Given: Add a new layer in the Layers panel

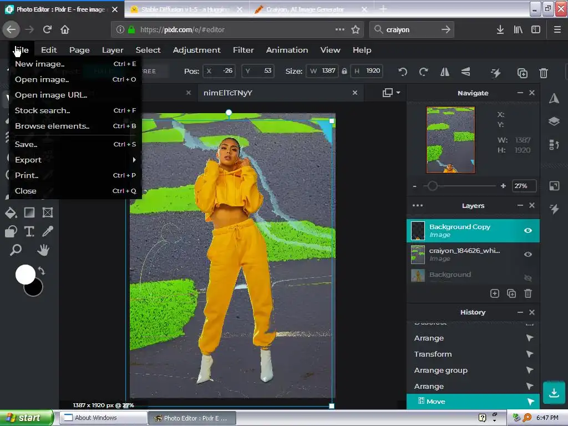Looking at the screenshot, I should (494, 293).
